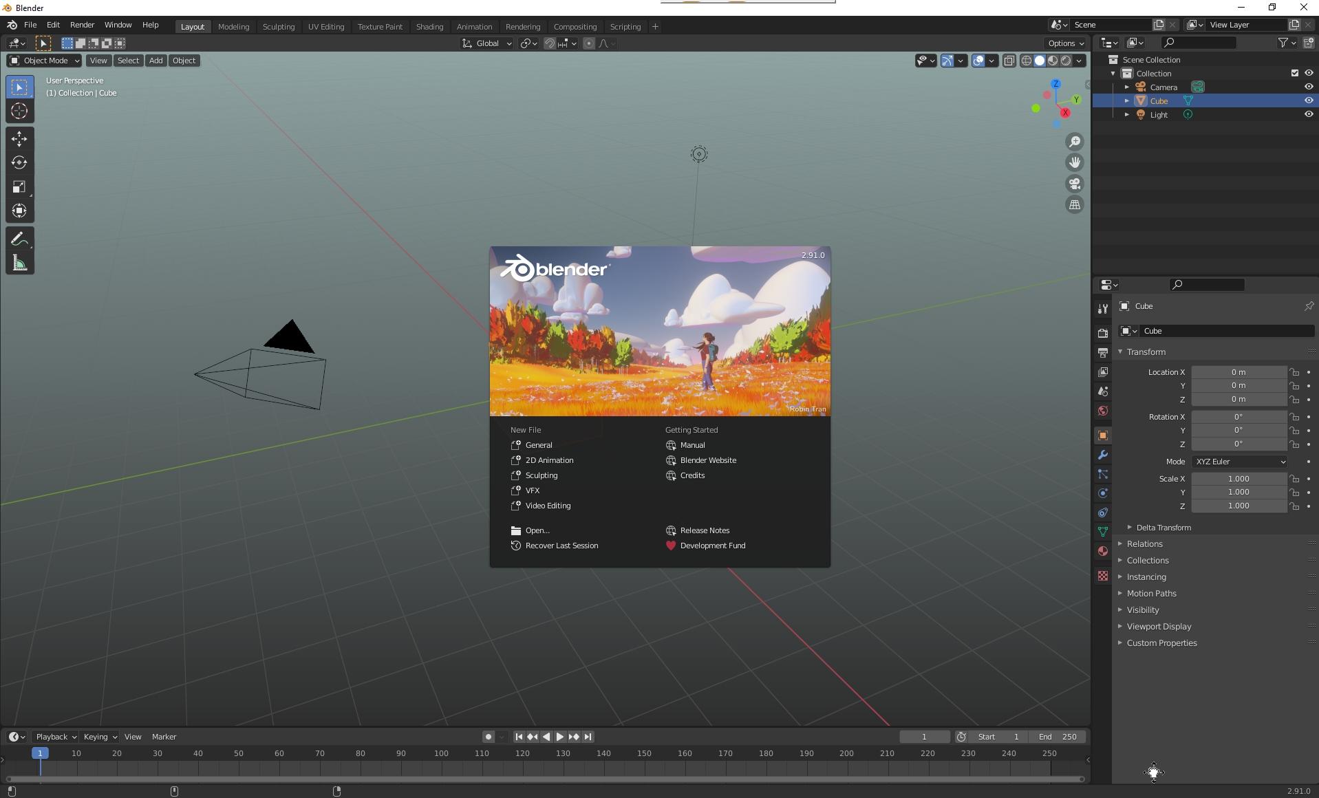Open the Render properties tab
Screen dimensions: 1319x798
tap(1102, 334)
